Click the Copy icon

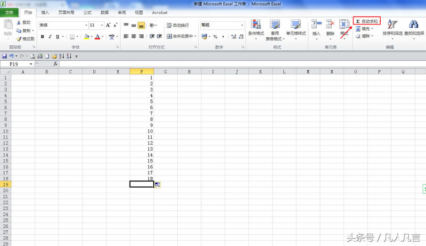point(19,31)
